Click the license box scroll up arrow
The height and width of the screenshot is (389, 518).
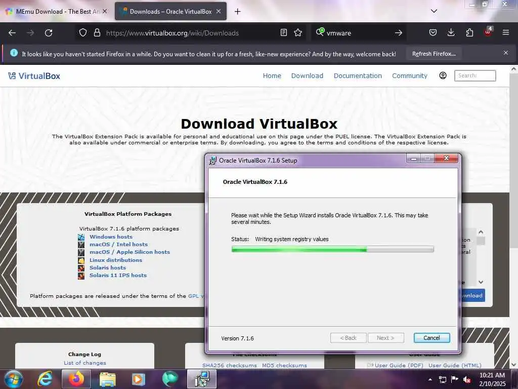click(x=481, y=232)
